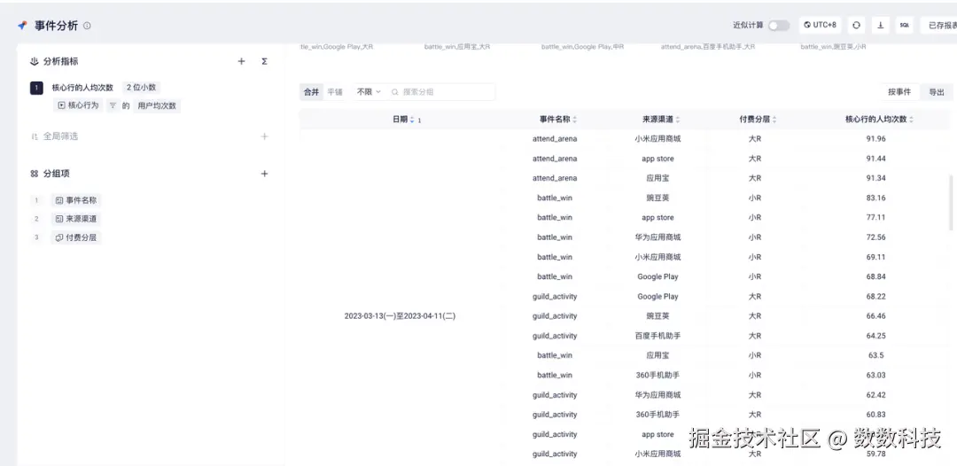The width and height of the screenshot is (957, 466).
Task: Add a new metric with 分析指标 plus icon
Action: point(241,62)
